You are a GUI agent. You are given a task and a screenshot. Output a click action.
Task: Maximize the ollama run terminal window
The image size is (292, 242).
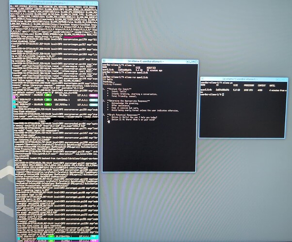click(193, 61)
